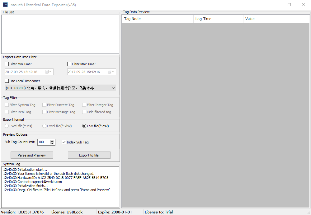Click inside the File List box

(60, 34)
